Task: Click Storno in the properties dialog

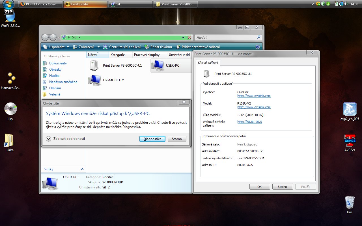Action: (283, 187)
